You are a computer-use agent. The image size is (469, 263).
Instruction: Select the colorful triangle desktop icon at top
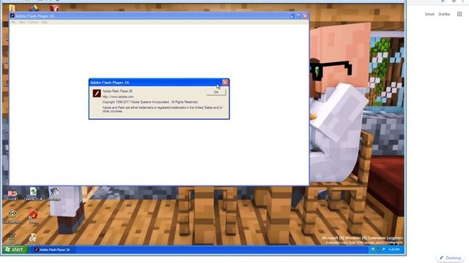coord(34,8)
